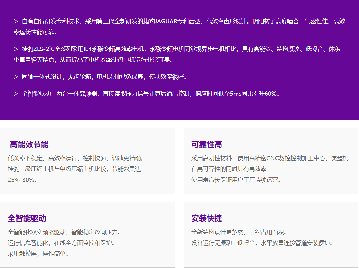
Task: Click the sentence about IE4永磁变频高效率电机
Action: point(179,49)
